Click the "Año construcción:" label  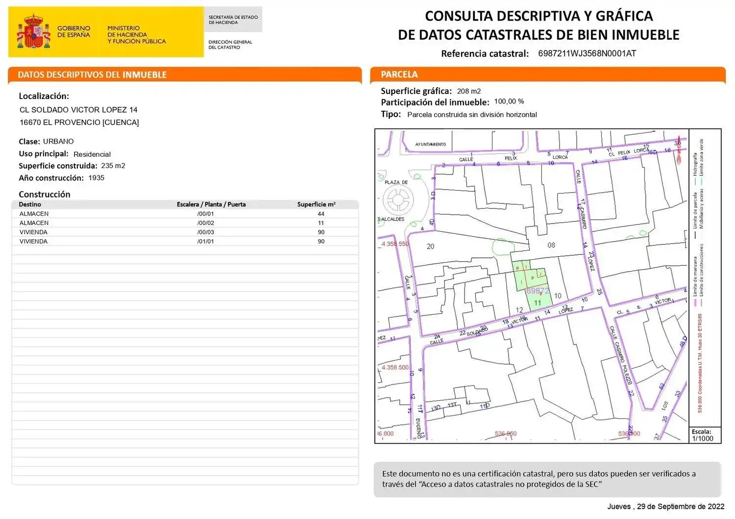(51, 178)
